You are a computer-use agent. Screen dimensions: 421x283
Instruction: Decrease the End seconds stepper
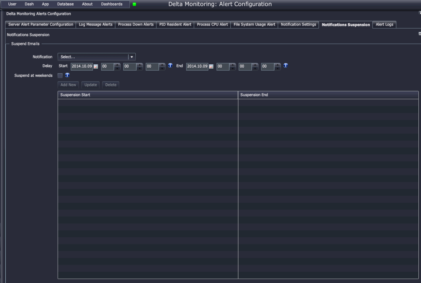278,68
